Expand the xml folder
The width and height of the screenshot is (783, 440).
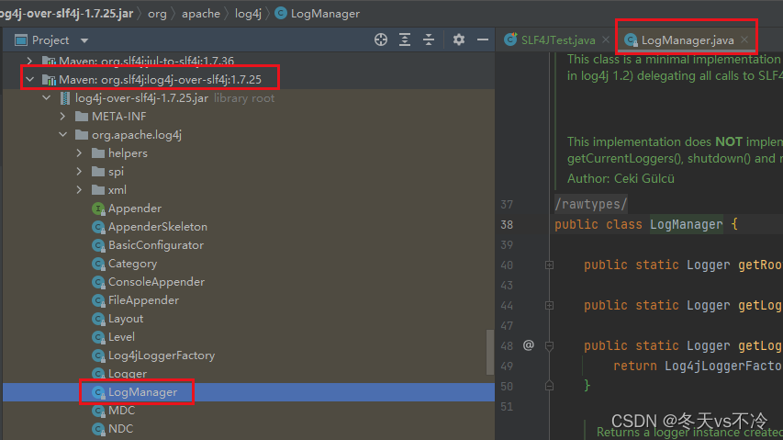(79, 190)
